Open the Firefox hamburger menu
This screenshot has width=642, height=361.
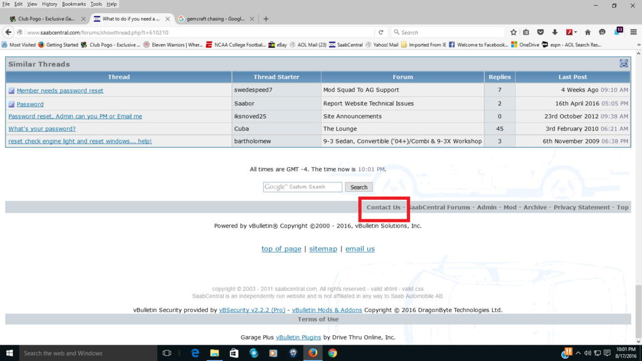pyautogui.click(x=633, y=32)
